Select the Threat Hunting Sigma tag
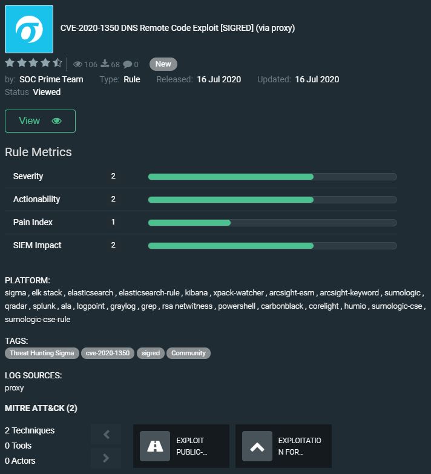 point(42,353)
